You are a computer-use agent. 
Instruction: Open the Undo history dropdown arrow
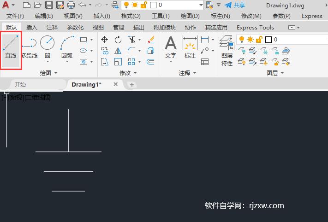click(x=90, y=5)
